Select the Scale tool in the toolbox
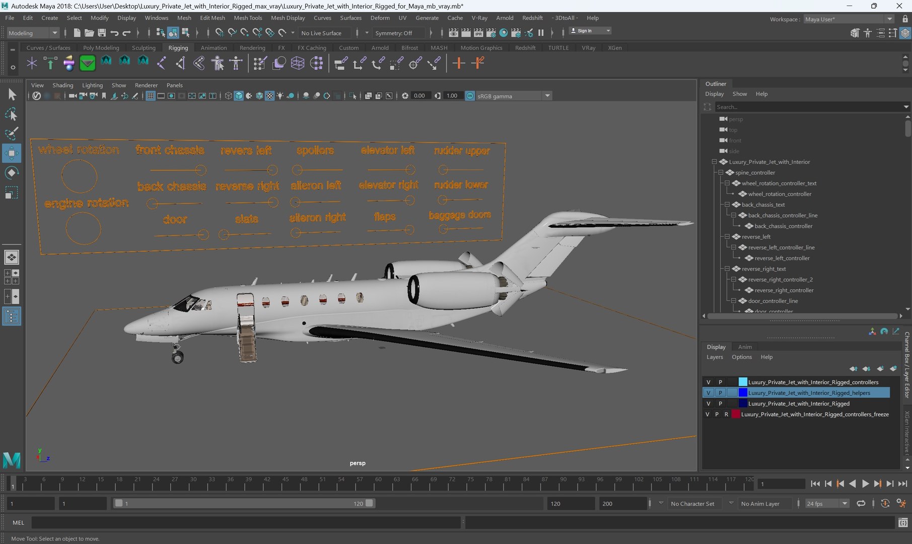Viewport: 912px width, 544px height. (11, 193)
